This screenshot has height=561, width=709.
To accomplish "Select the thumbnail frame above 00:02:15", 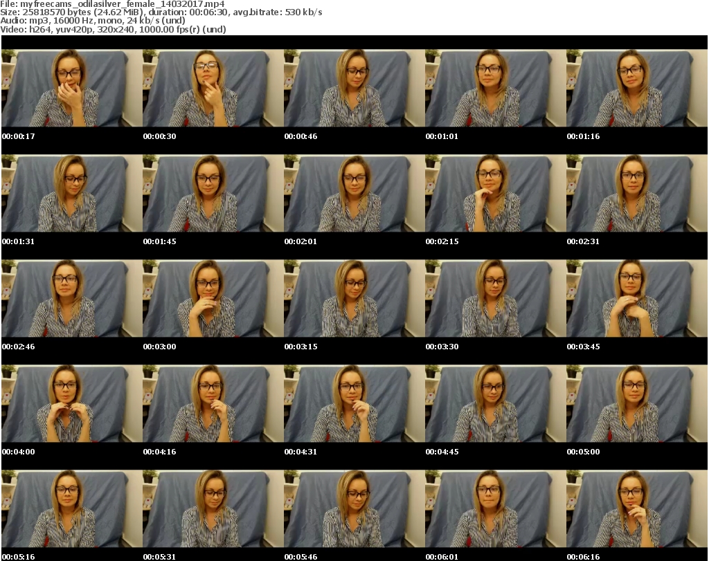I will (x=495, y=193).
